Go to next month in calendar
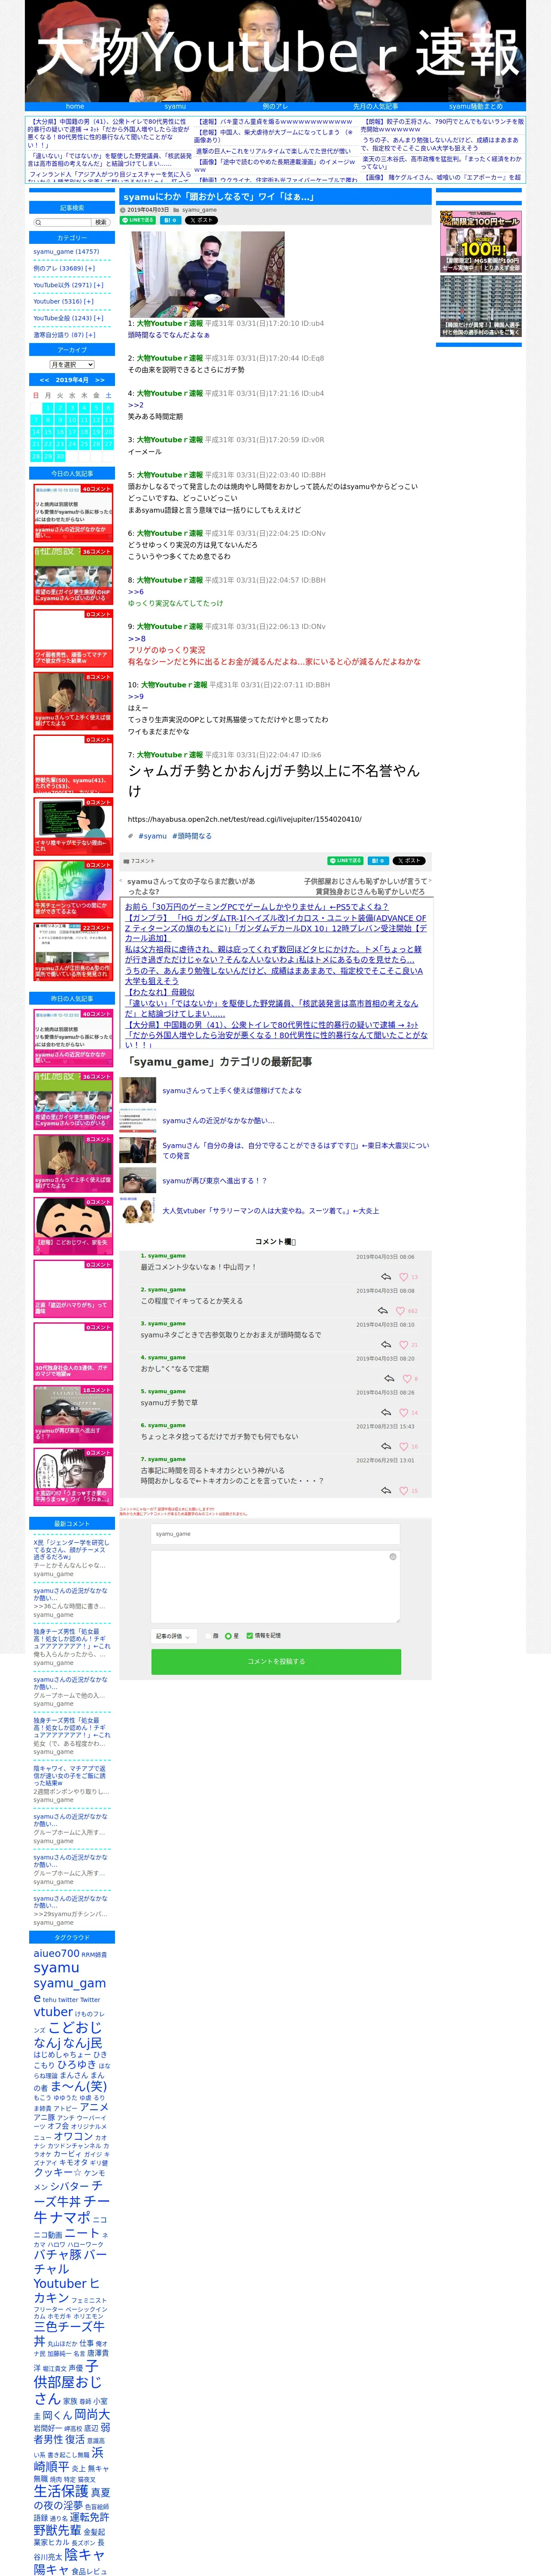This screenshot has height=2576, width=551. pyautogui.click(x=100, y=380)
